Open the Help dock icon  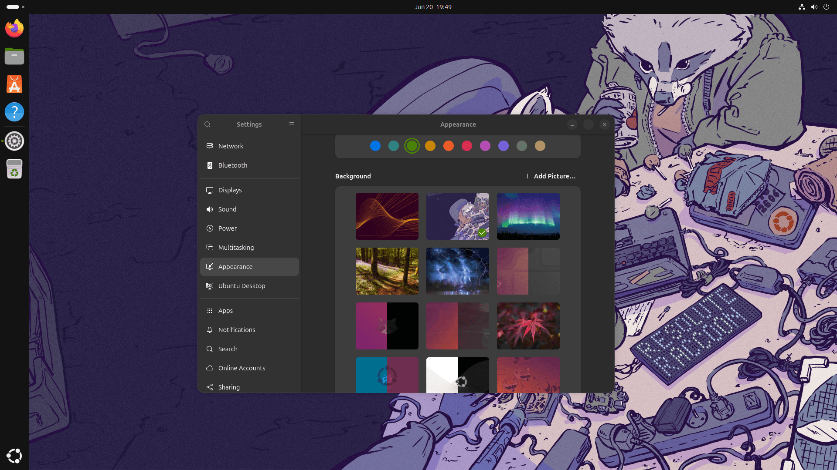[14, 112]
